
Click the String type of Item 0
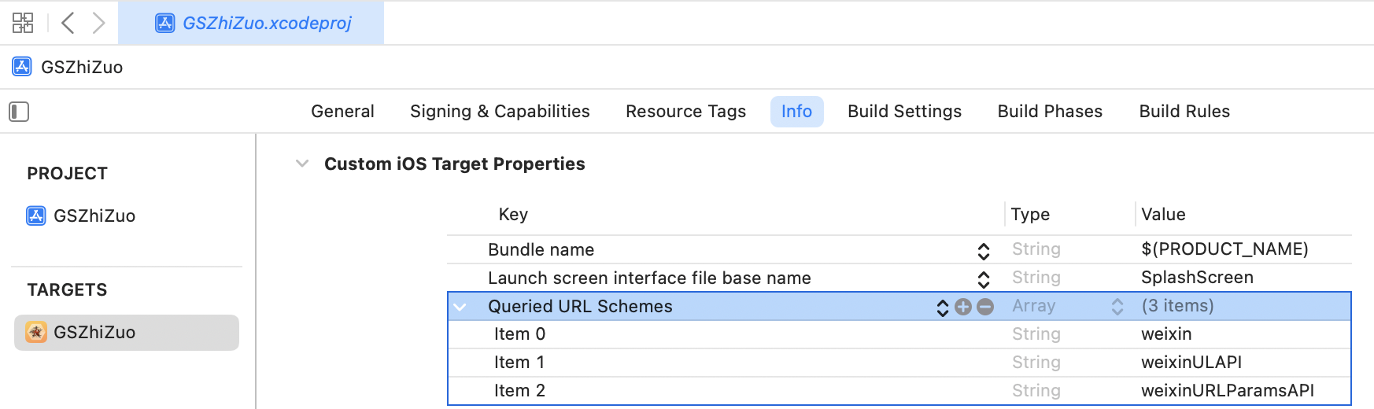coord(1036,334)
